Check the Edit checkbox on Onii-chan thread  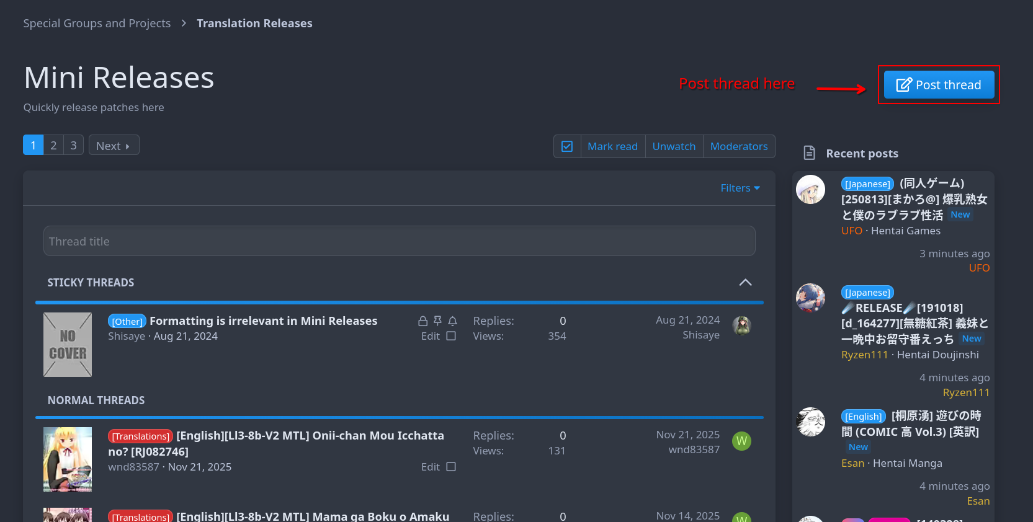click(451, 467)
